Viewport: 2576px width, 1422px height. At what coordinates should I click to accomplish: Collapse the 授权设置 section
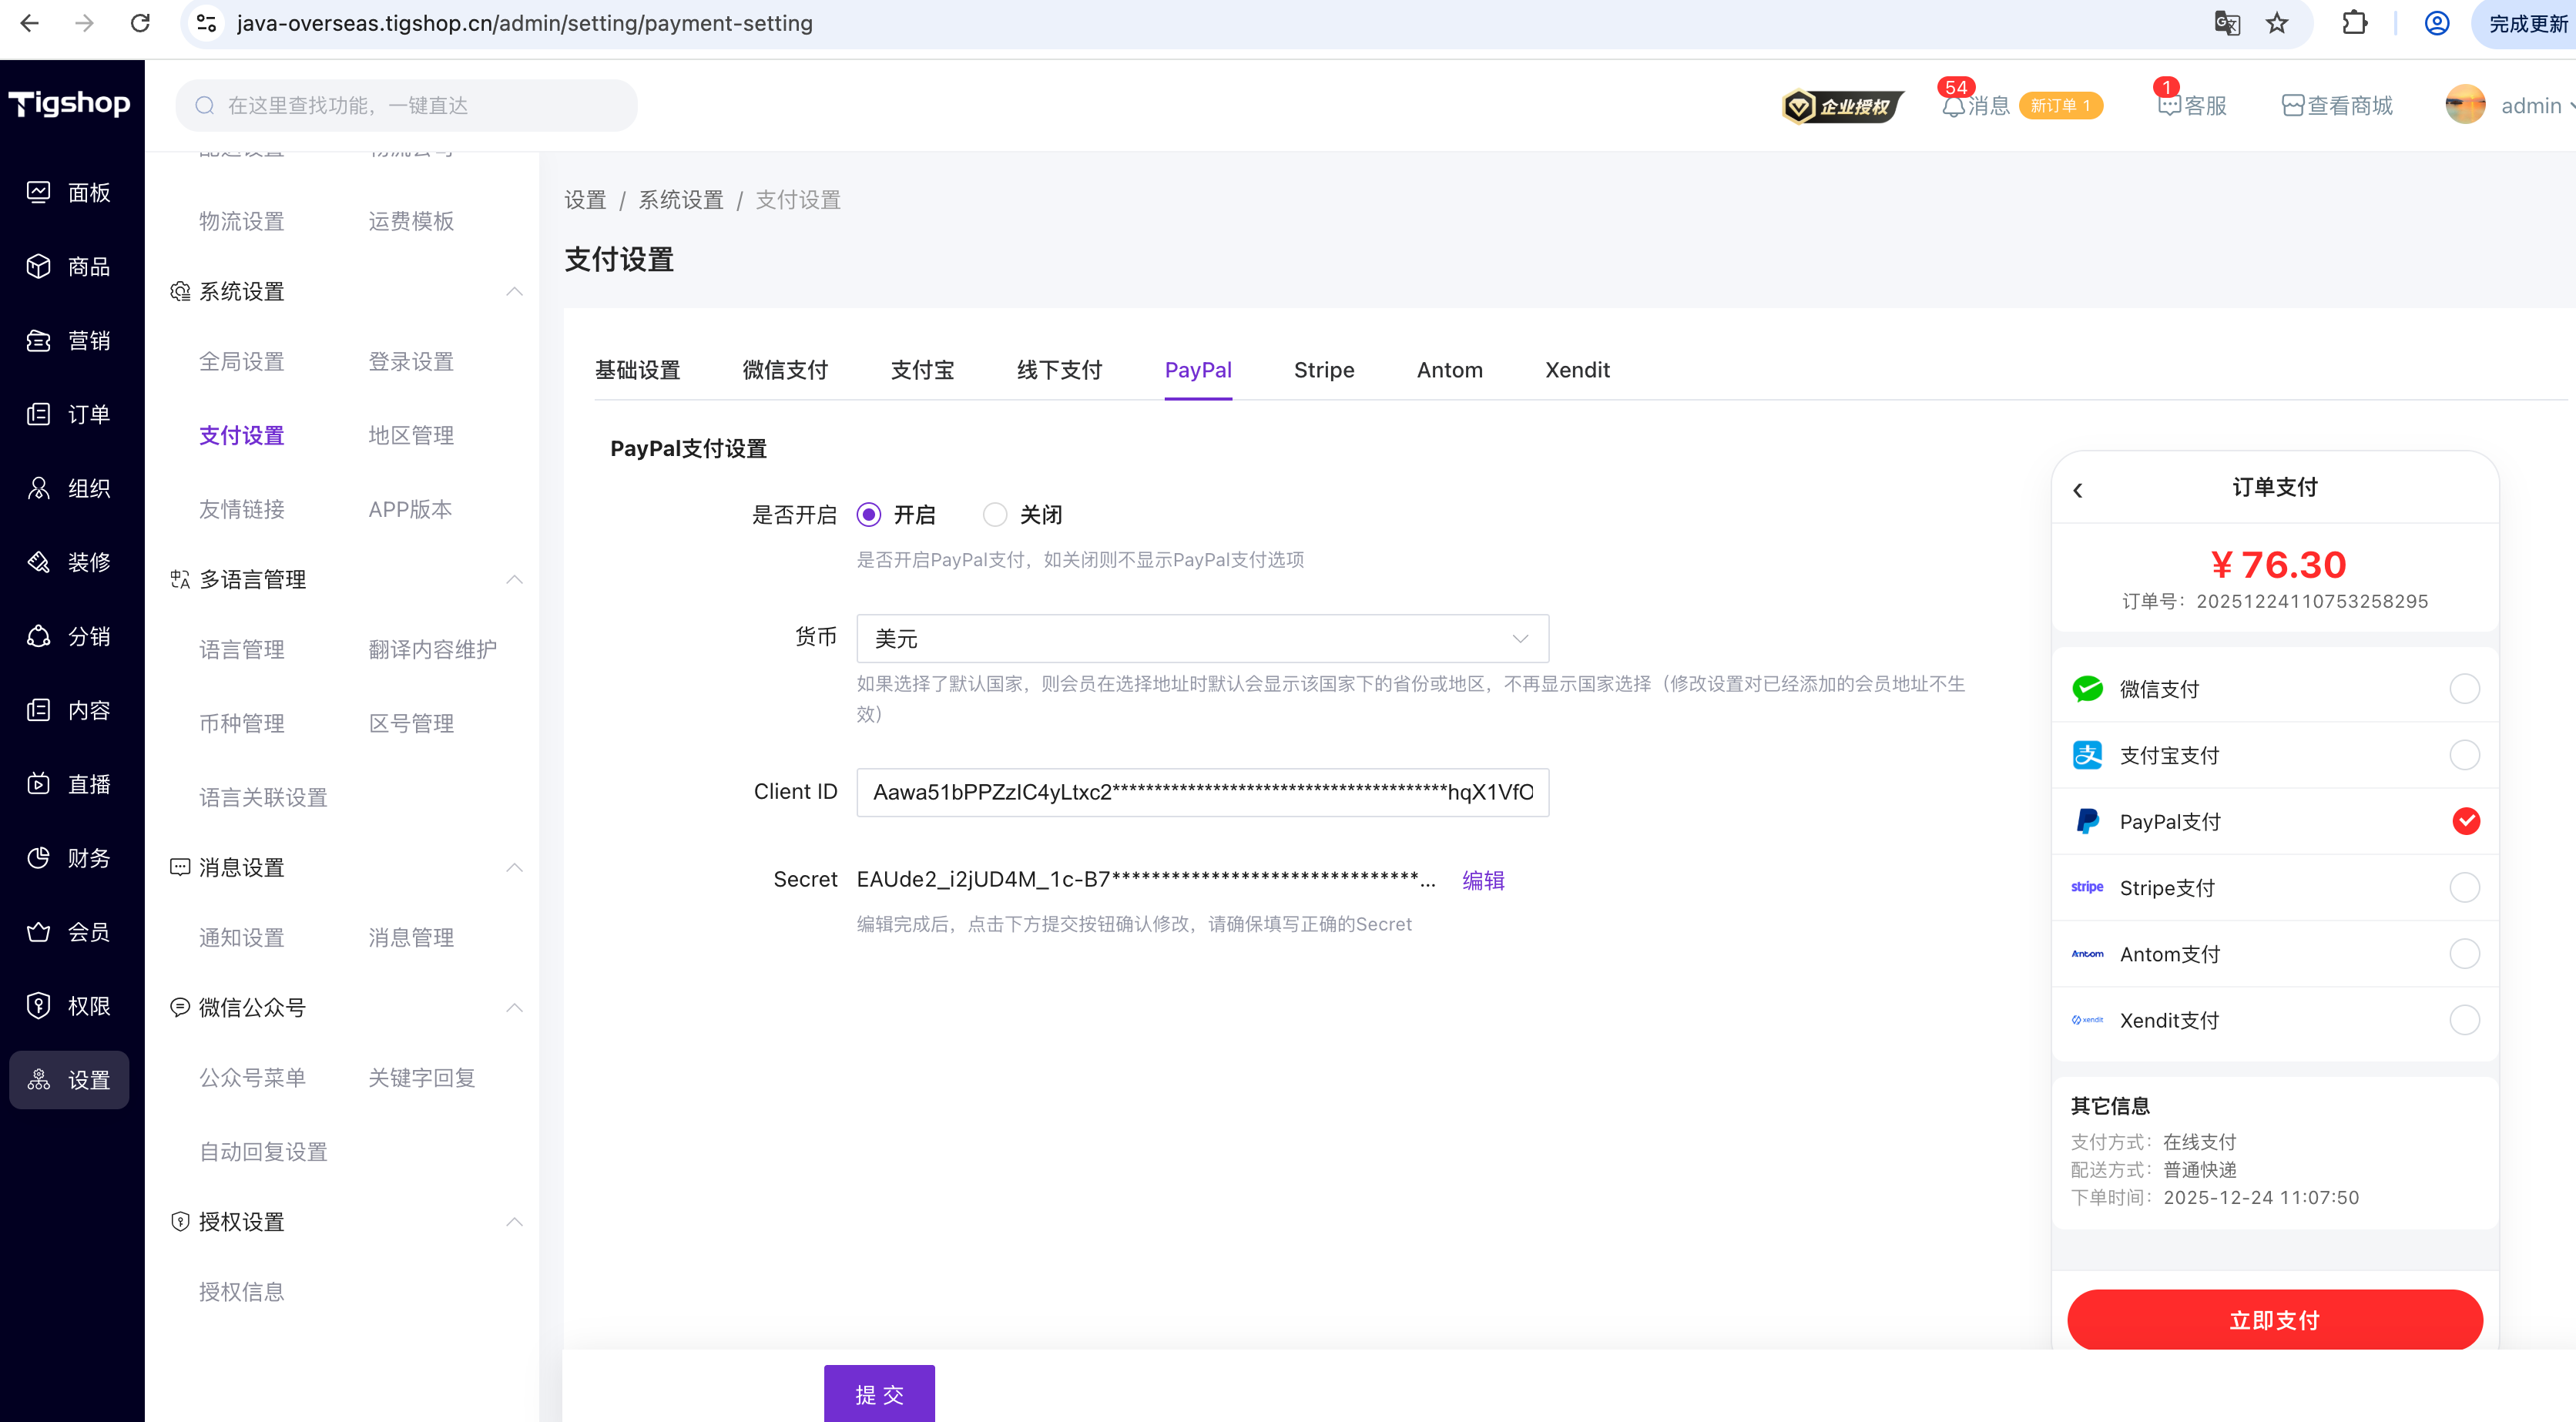click(x=515, y=1222)
